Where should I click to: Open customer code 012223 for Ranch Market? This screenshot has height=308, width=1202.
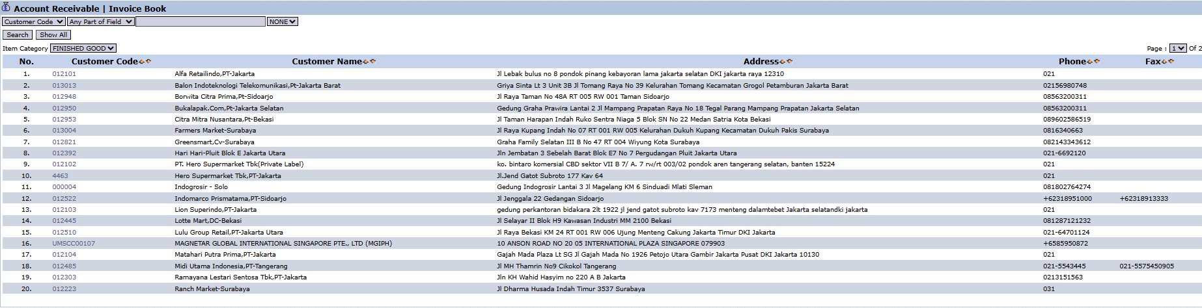tap(64, 289)
